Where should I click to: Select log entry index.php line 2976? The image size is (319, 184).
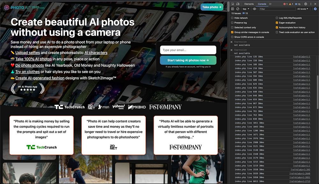point(249,139)
